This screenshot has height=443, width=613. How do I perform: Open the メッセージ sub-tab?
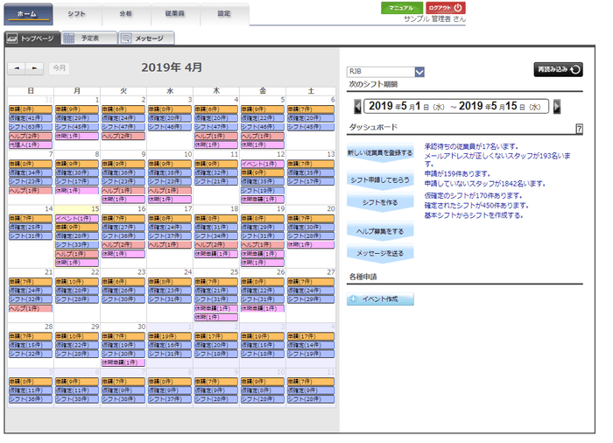tap(146, 39)
